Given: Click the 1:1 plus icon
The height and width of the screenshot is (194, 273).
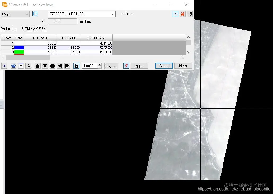Looking at the screenshot, I should point(28,66).
